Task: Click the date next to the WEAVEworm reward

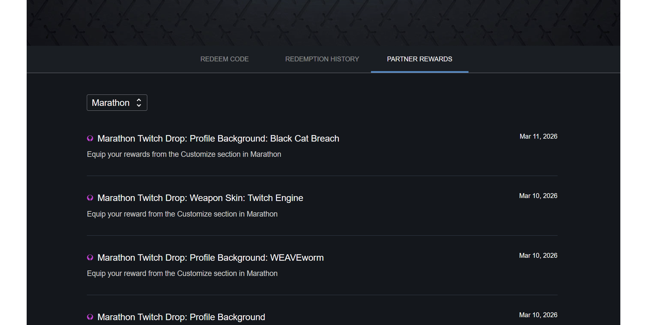Action: click(538, 256)
